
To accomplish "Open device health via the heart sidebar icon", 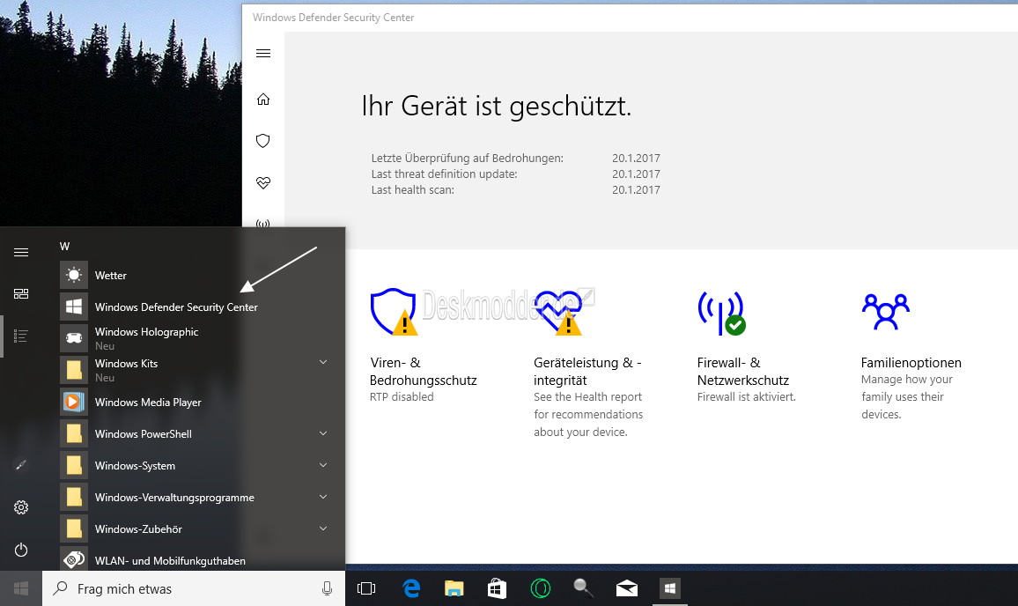I will pos(263,183).
